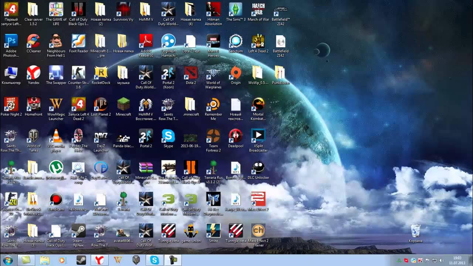This screenshot has height=266, width=473.
Task: Switch to Steam in the taskbar
Action: [81, 260]
